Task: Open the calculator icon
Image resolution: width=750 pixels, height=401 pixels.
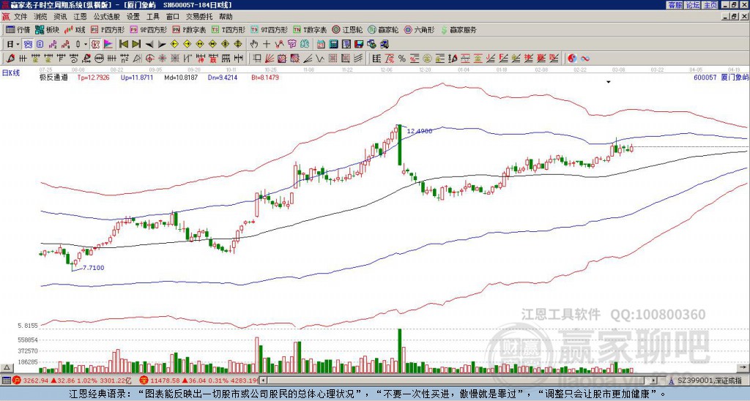Action: click(x=333, y=45)
